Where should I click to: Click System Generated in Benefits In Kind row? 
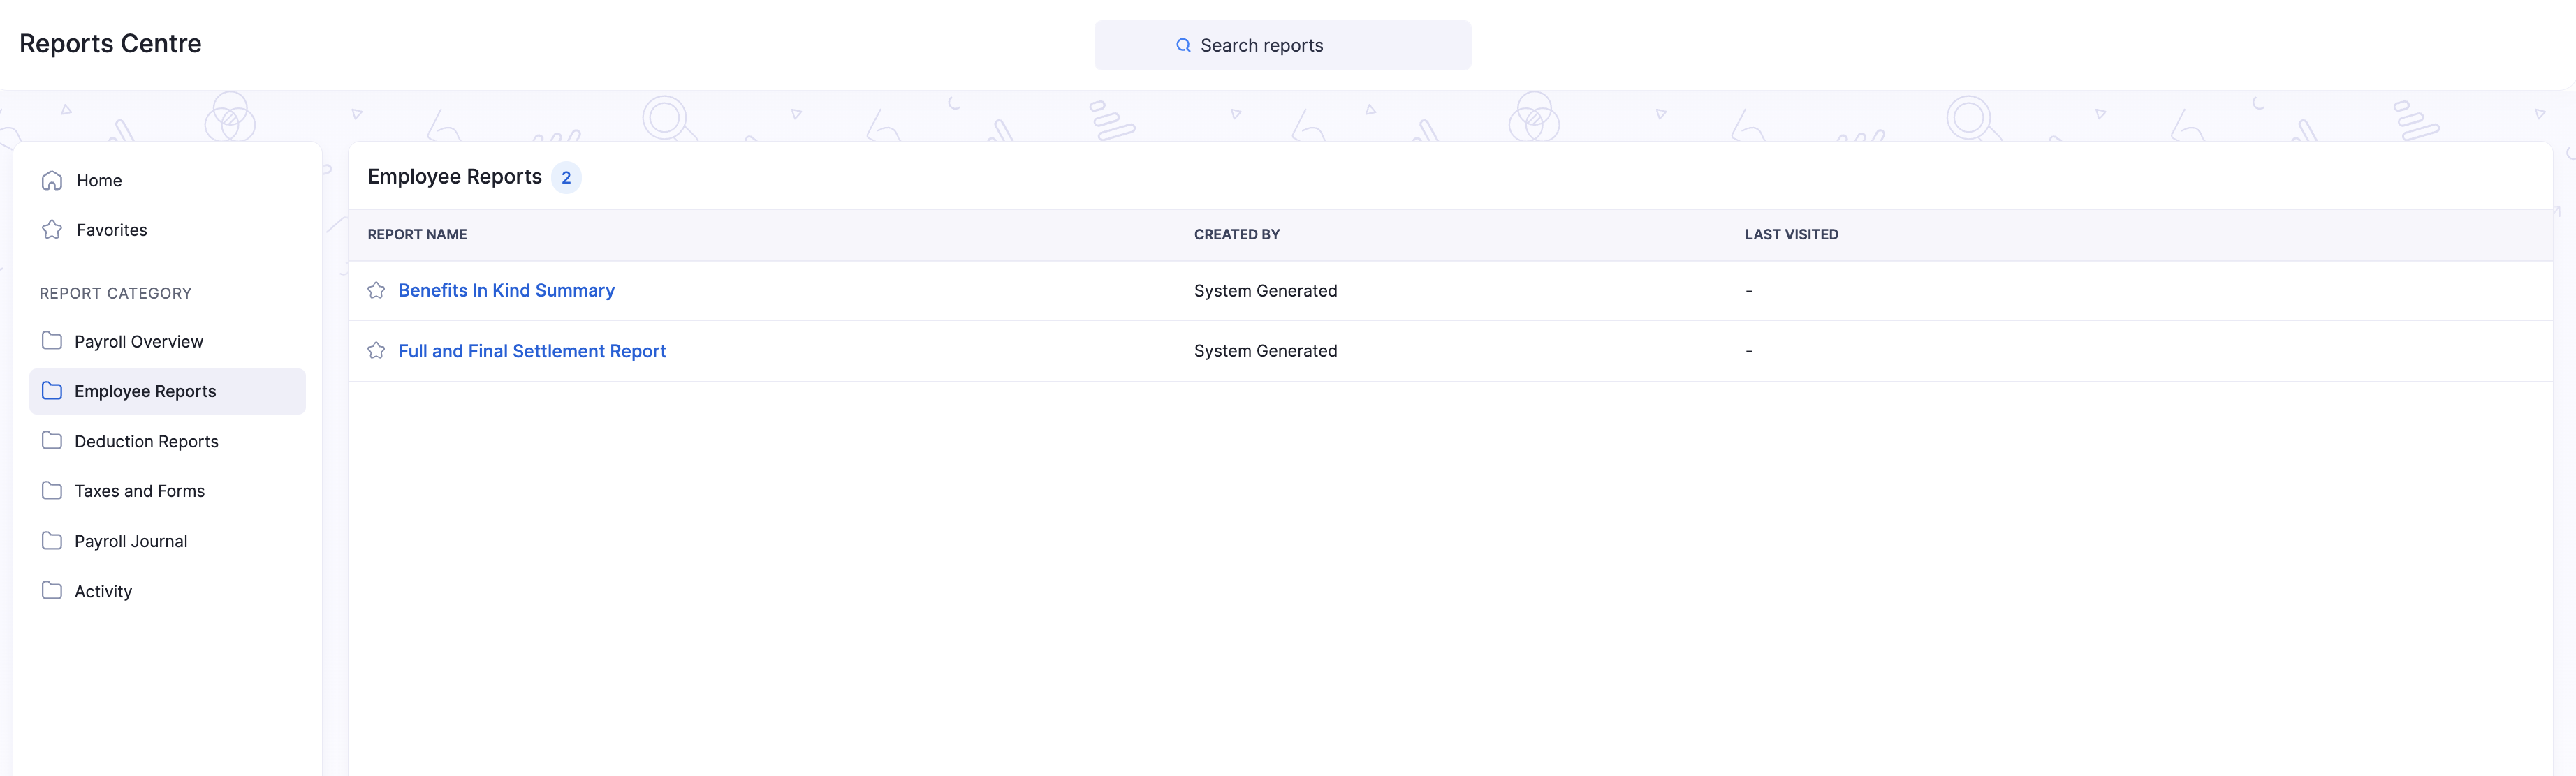click(x=1265, y=290)
